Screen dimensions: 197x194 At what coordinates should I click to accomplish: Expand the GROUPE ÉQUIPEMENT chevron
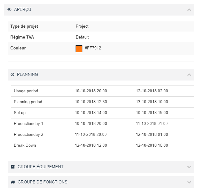[189, 167]
